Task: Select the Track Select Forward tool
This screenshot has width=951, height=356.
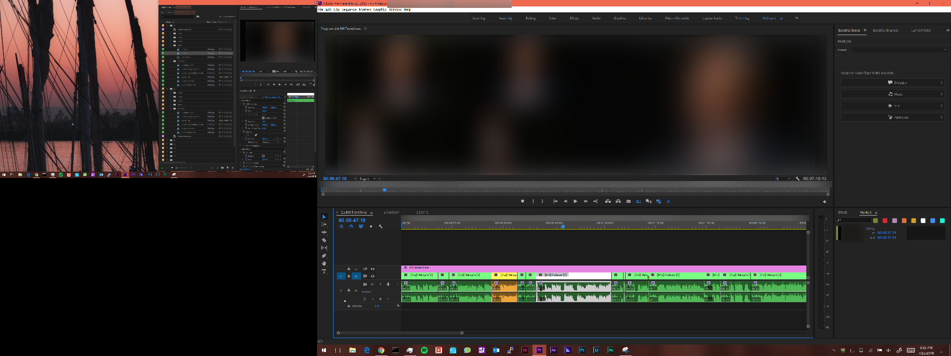Action: [324, 224]
